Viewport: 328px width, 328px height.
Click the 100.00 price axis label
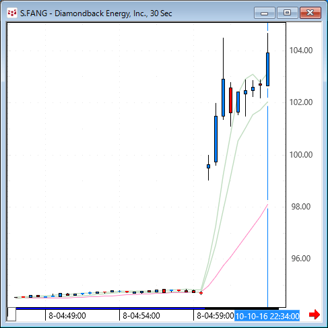(301, 155)
